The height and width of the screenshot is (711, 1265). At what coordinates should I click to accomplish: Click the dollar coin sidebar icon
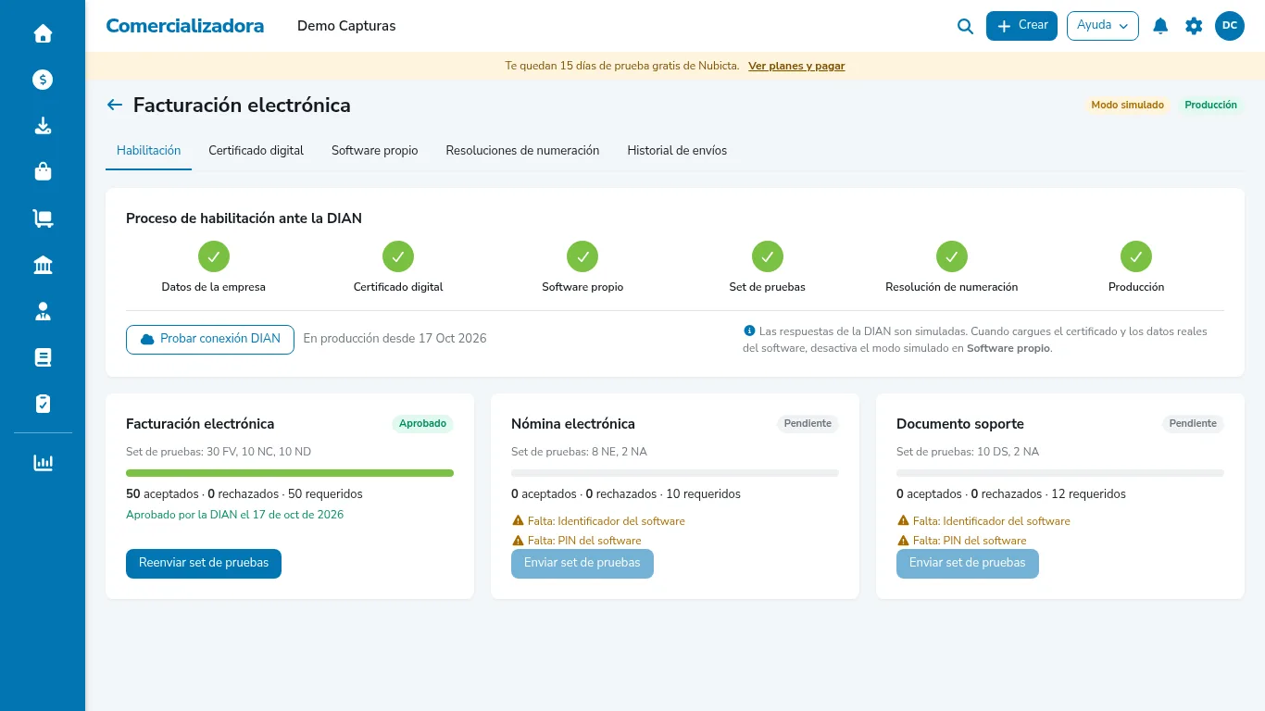click(43, 80)
